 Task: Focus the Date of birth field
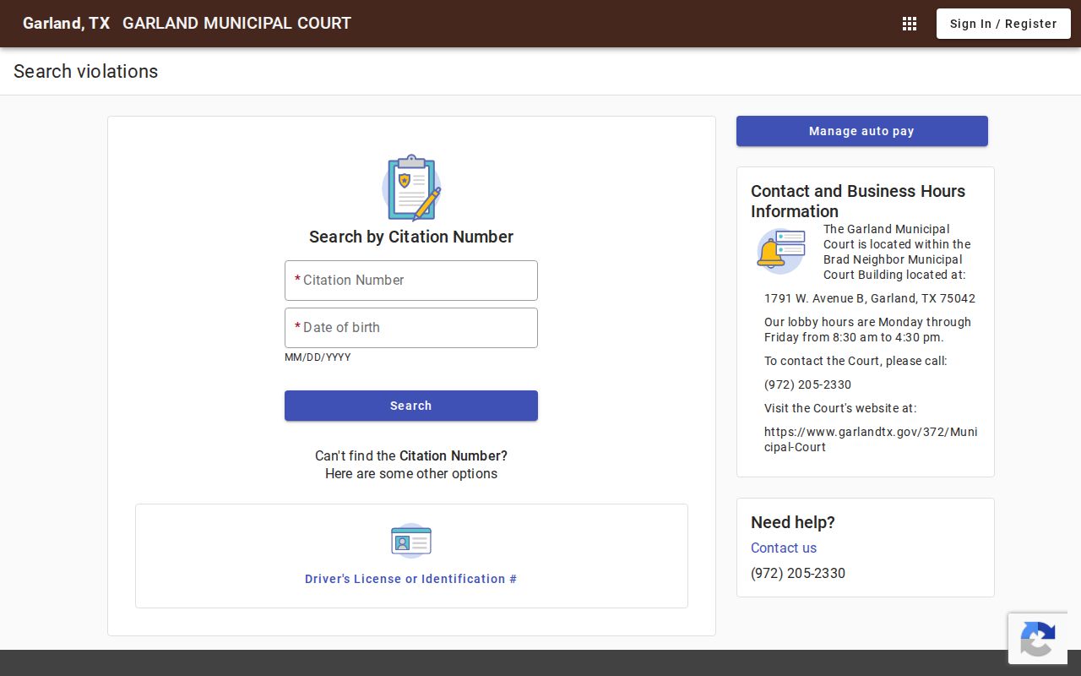tap(411, 328)
